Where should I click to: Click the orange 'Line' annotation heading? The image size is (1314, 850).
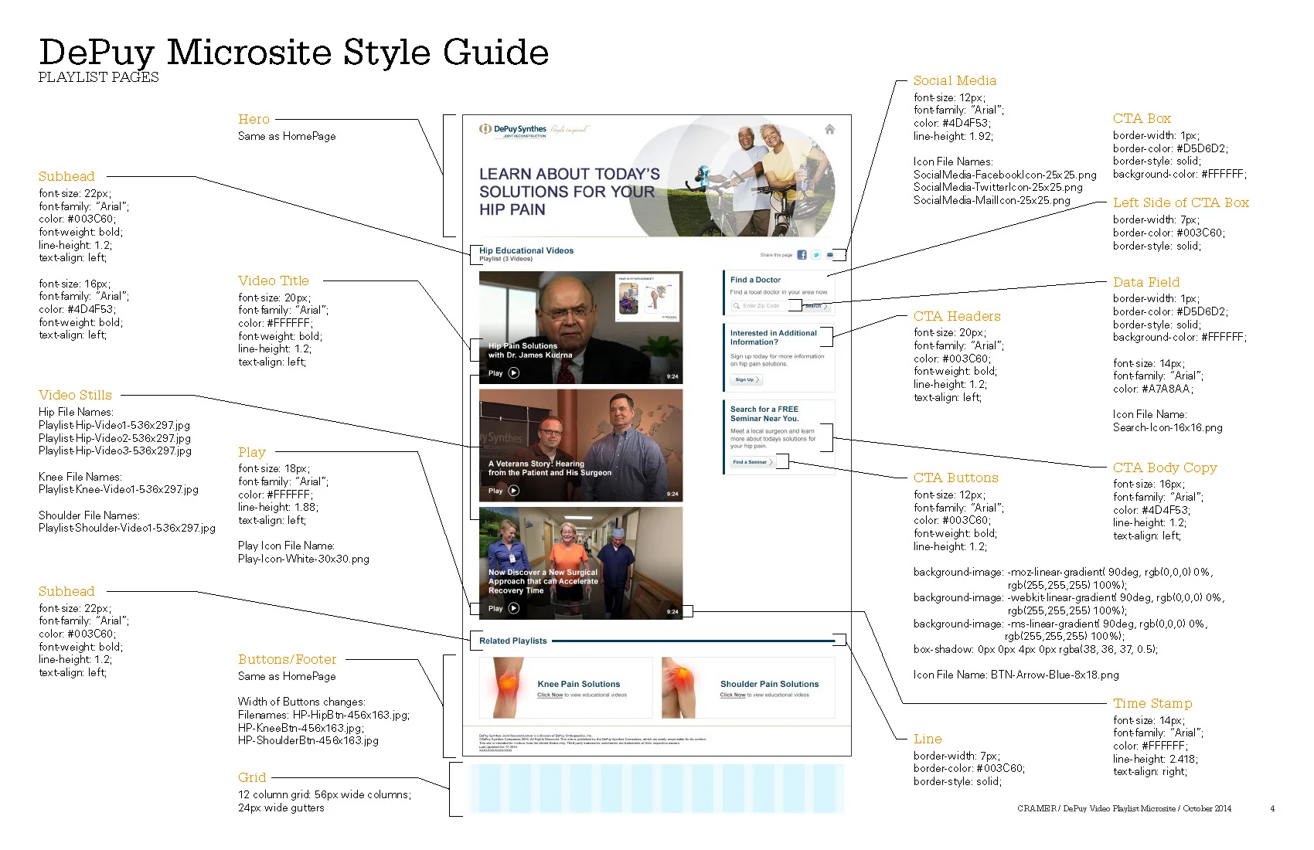point(928,739)
